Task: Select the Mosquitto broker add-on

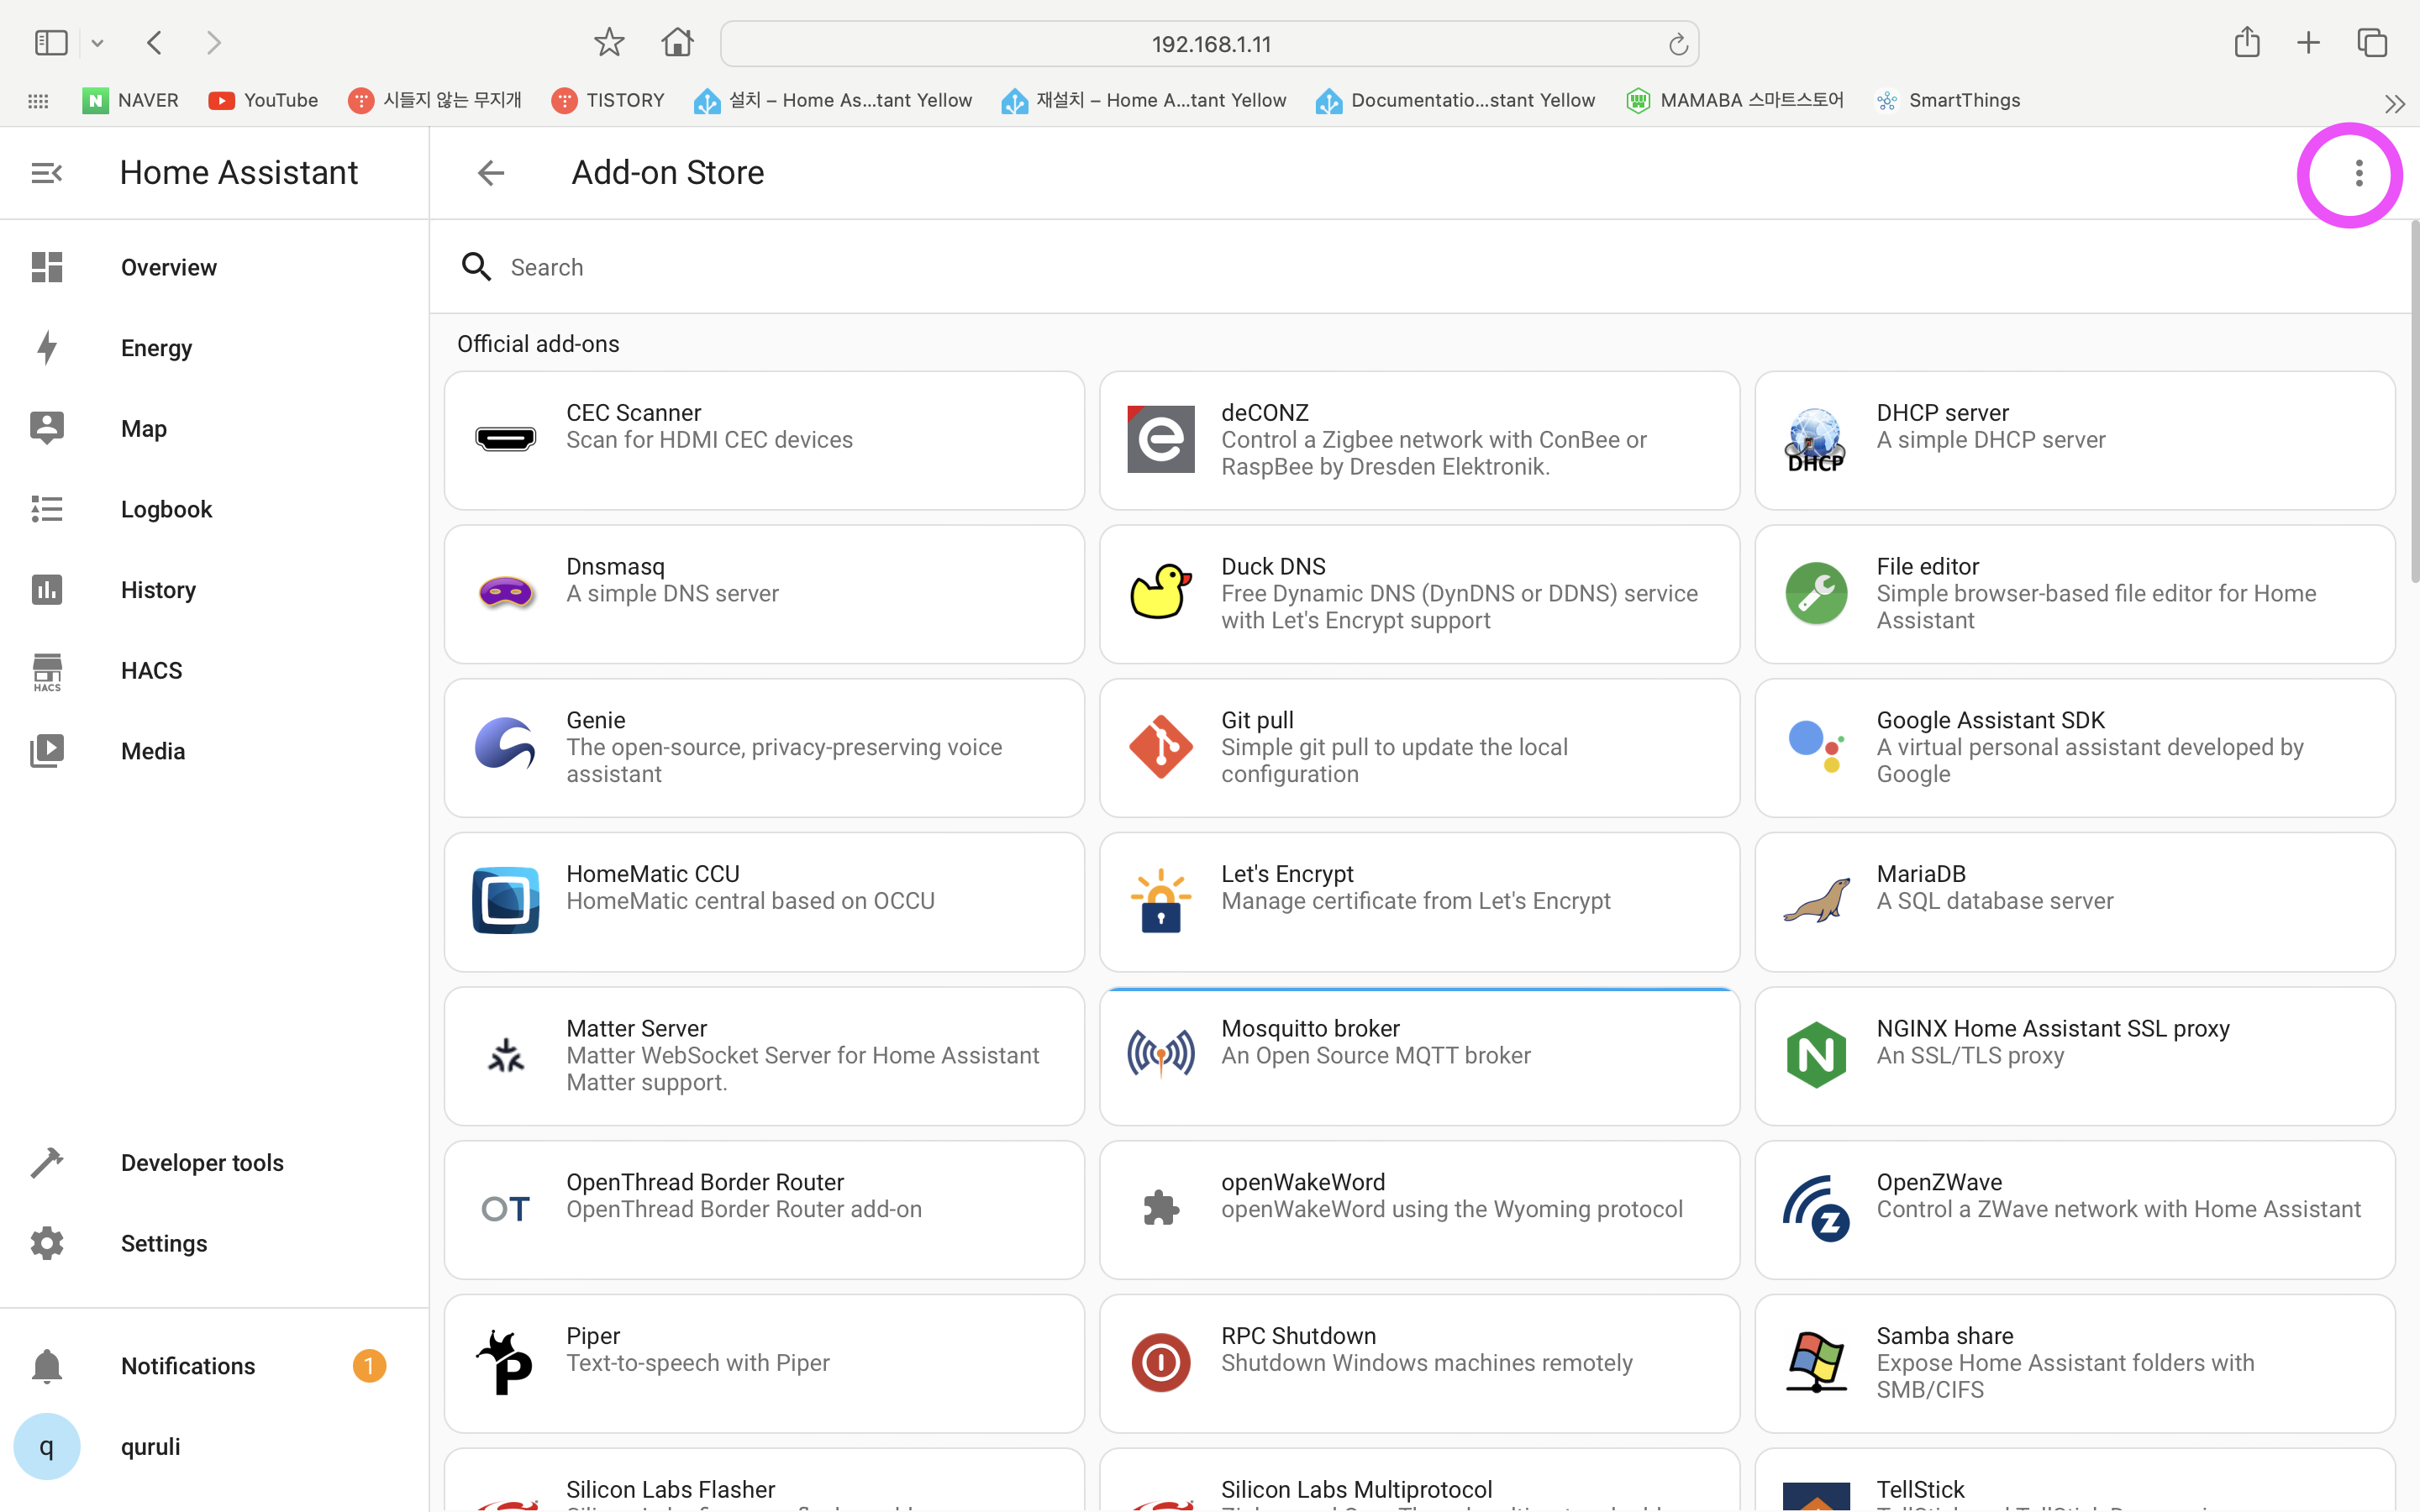Action: [1418, 1056]
